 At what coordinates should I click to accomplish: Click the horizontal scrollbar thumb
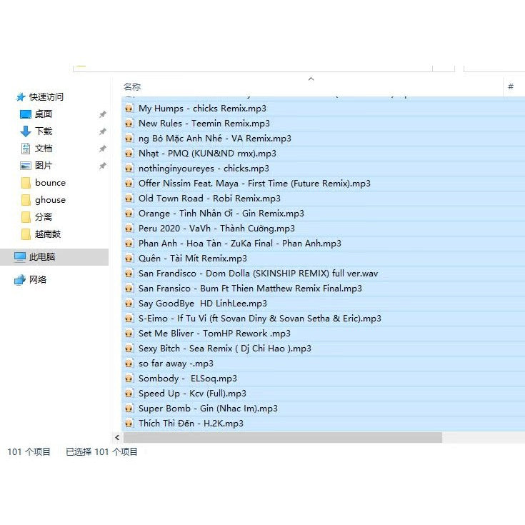point(283,437)
